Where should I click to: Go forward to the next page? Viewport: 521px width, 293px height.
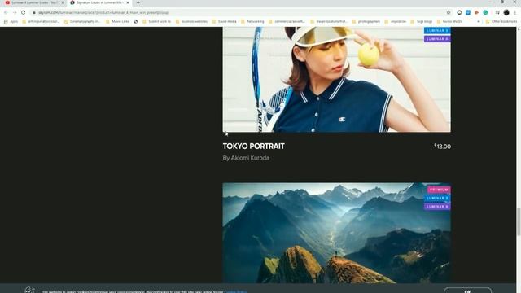click(x=15, y=12)
